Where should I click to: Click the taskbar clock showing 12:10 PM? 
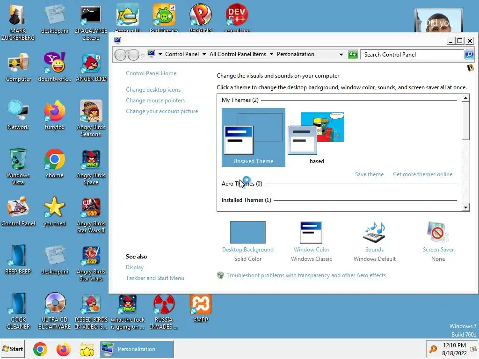[x=454, y=349]
